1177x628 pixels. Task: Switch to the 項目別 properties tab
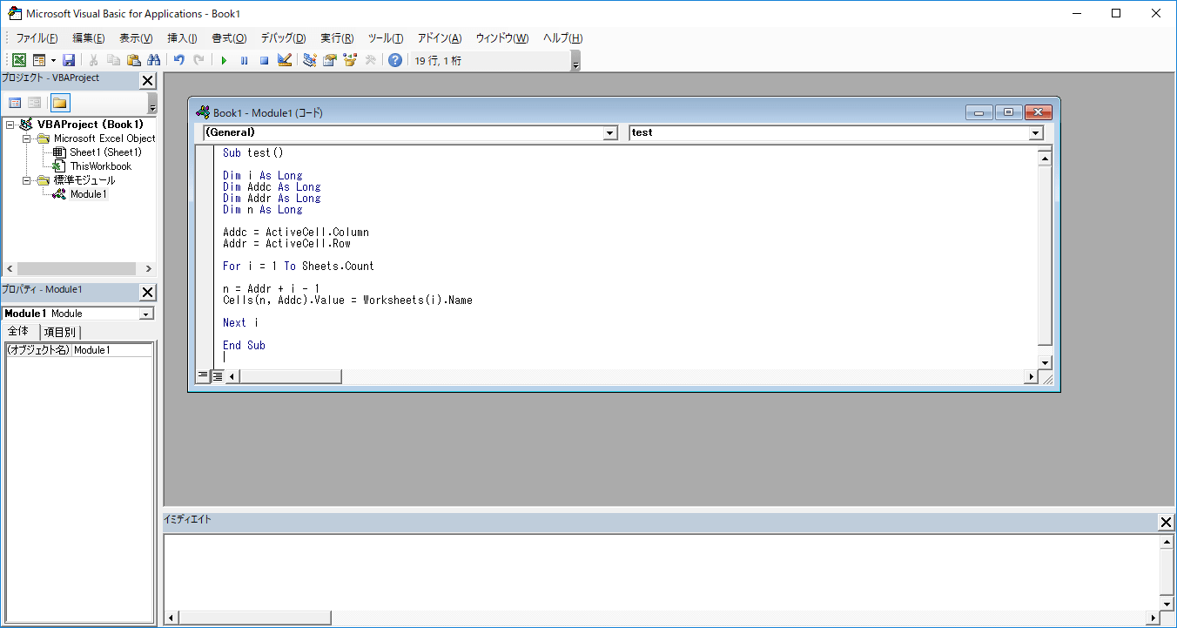click(x=60, y=332)
